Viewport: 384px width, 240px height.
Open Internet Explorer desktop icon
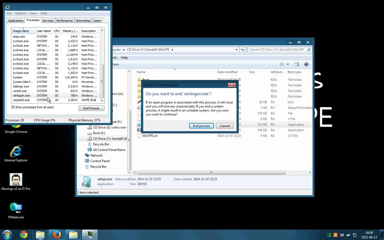pos(16,154)
